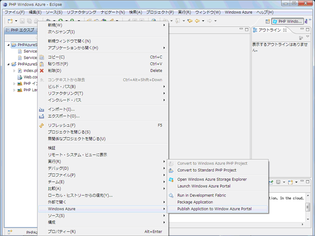Click the Open Perspective icon

(268, 21)
